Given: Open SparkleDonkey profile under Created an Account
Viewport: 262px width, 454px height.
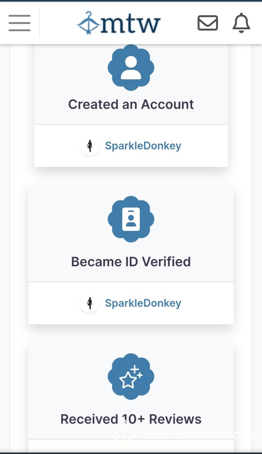Looking at the screenshot, I should click(143, 146).
